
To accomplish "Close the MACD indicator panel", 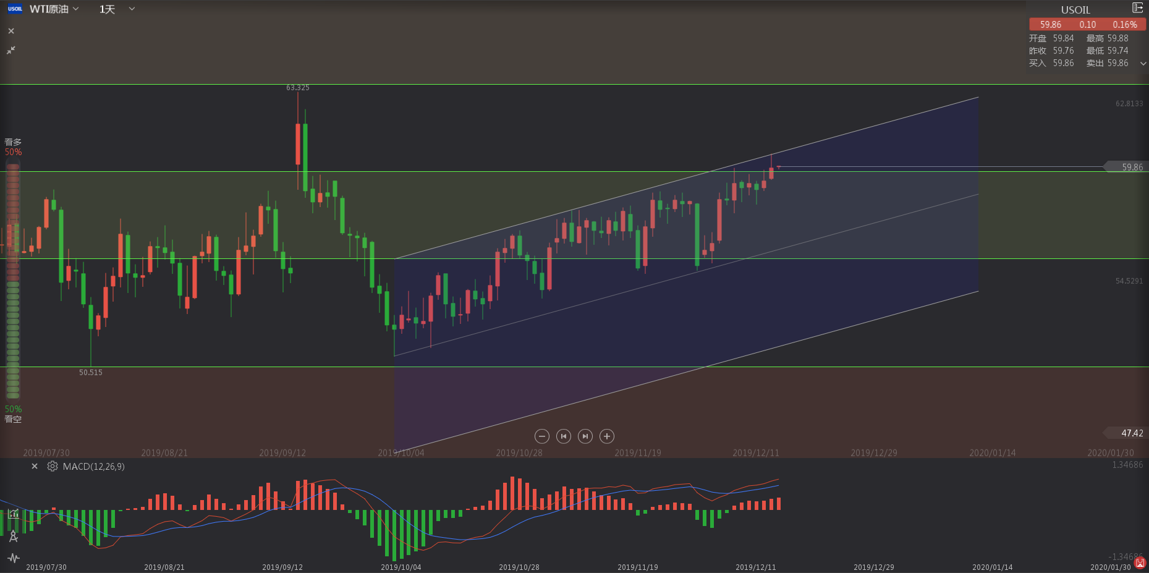I will pyautogui.click(x=35, y=467).
